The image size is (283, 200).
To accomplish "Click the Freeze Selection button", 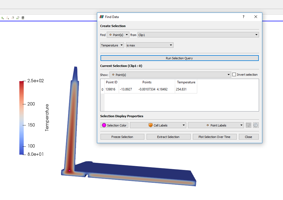I will (122, 137).
